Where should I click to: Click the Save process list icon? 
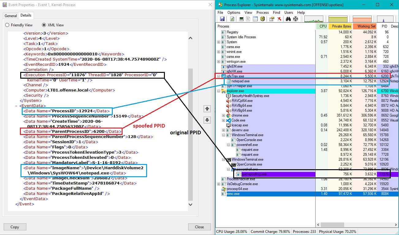coord(223,19)
